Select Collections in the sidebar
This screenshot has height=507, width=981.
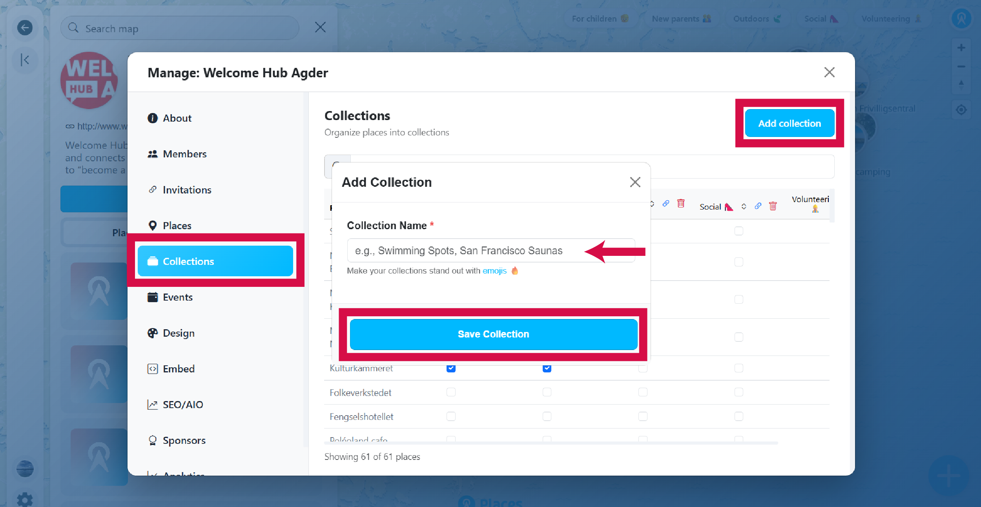pyautogui.click(x=215, y=261)
